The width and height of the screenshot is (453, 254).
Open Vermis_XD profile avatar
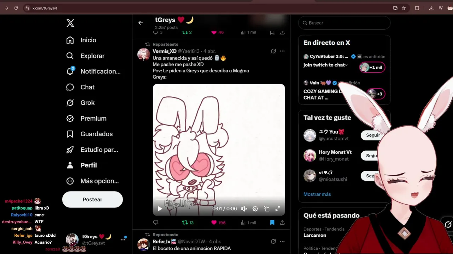point(143,55)
